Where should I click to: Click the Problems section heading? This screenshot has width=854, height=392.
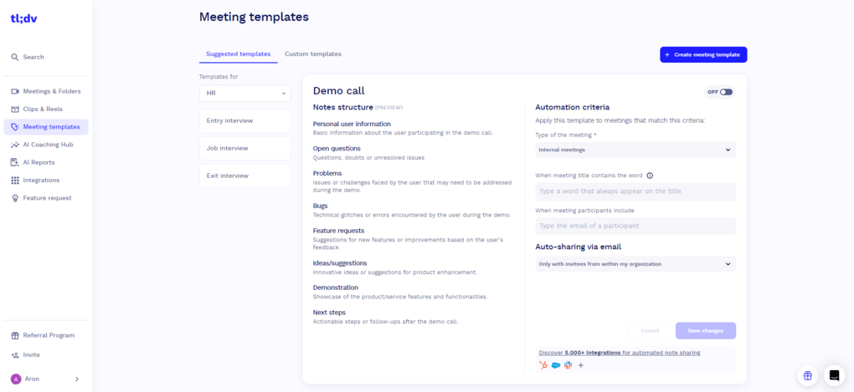point(327,174)
